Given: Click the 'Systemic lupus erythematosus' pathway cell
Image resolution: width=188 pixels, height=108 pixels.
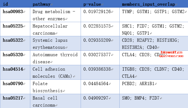Looking at the screenshot, I should pyautogui.click(x=55, y=43).
